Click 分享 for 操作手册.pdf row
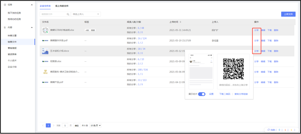301x134 pixels. (x=256, y=41)
